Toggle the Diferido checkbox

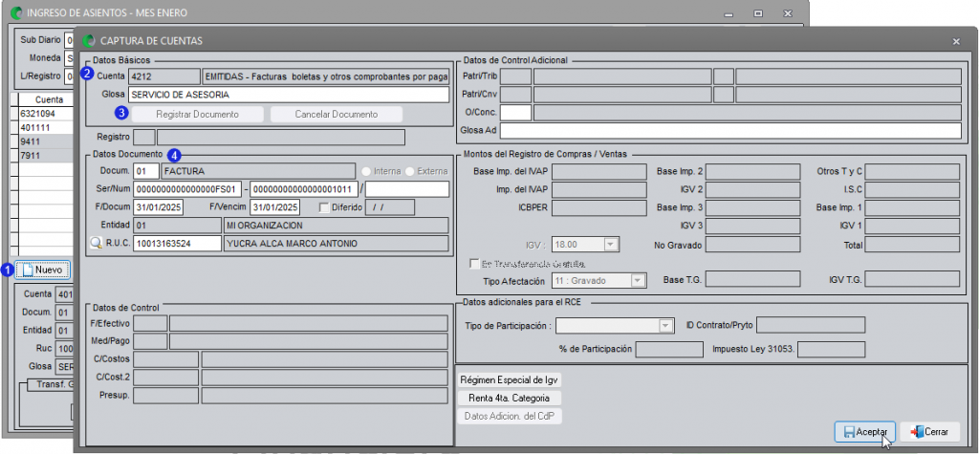323,207
